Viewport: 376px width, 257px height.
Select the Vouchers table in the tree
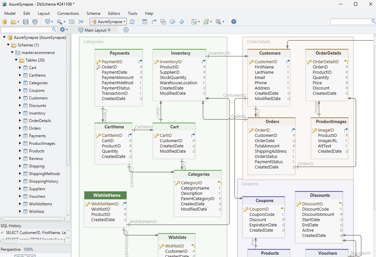[x=37, y=196]
